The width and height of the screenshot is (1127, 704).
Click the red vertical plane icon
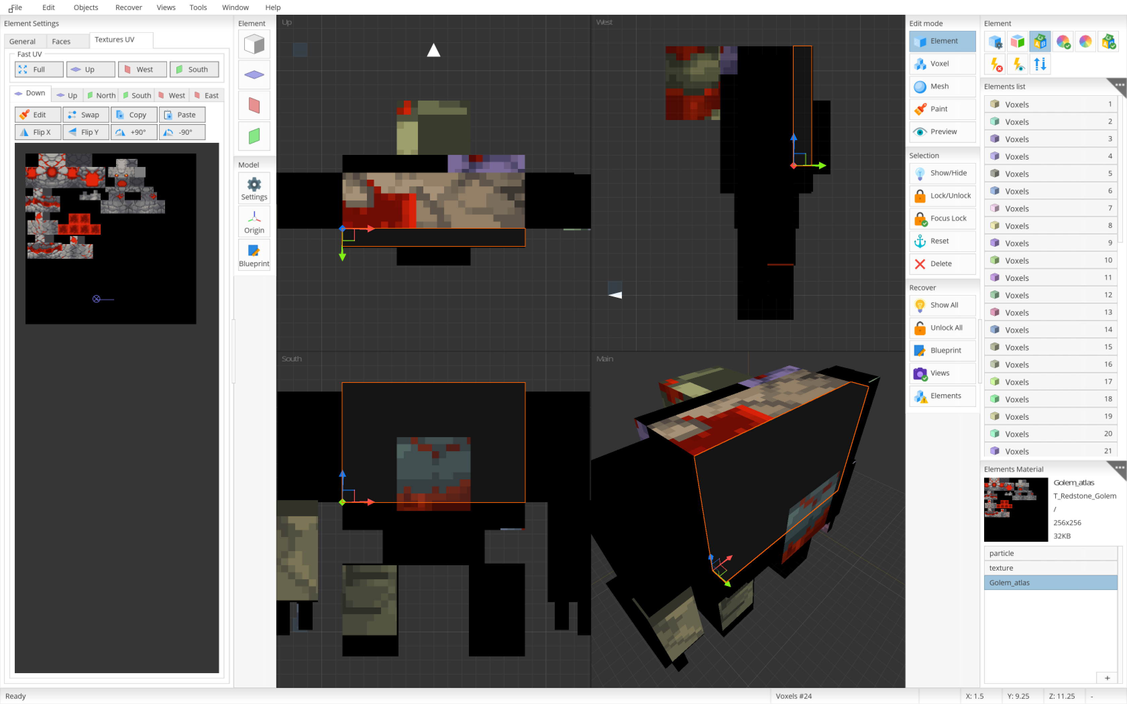(254, 105)
